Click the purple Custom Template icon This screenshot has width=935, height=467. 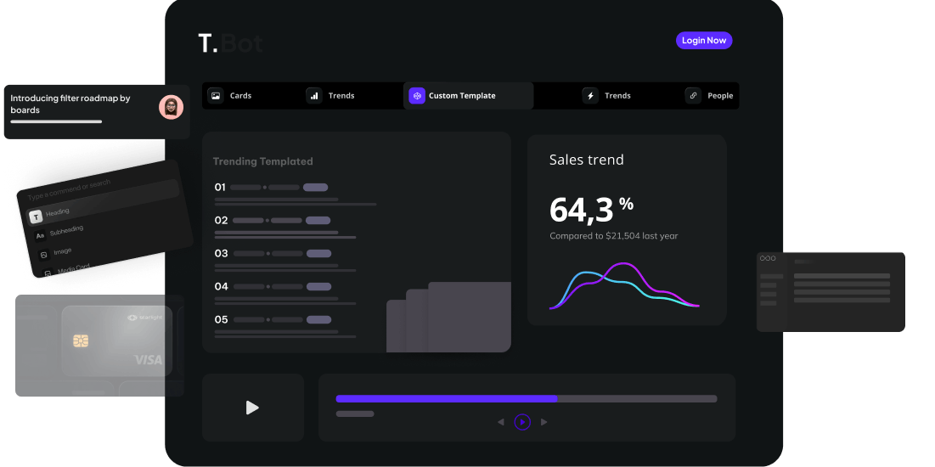click(x=416, y=96)
